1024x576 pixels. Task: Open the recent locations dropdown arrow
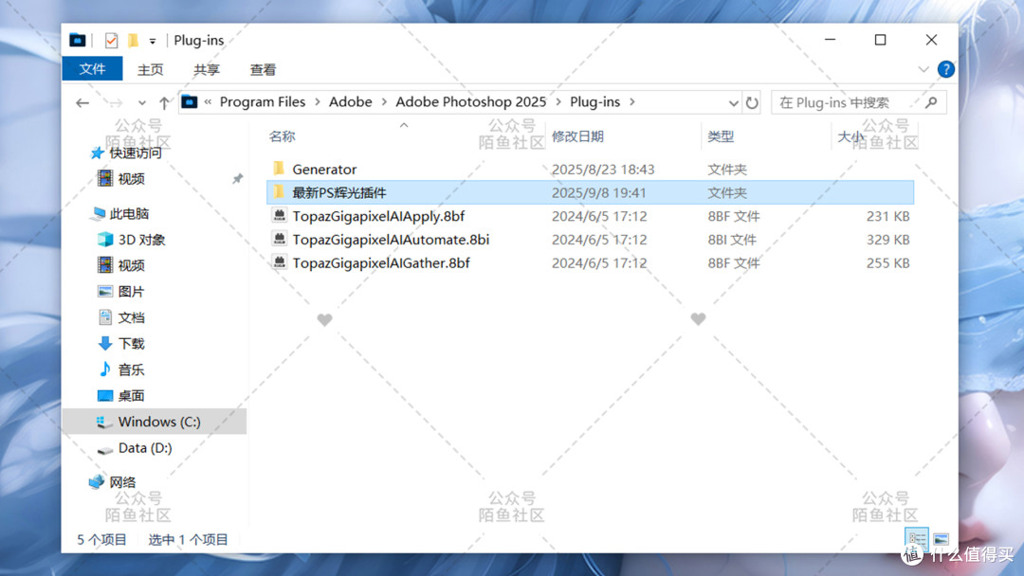click(x=141, y=103)
